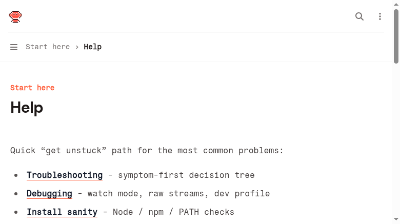
Task: Open the search magnifier icon
Action: [359, 16]
